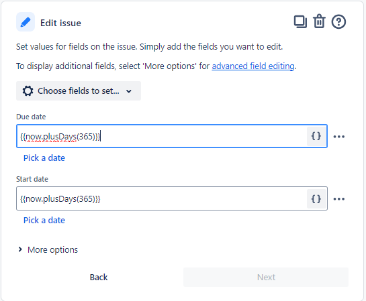This screenshot has width=366, height=301.
Task: Insert smart value braces for Due date
Action: pos(316,136)
